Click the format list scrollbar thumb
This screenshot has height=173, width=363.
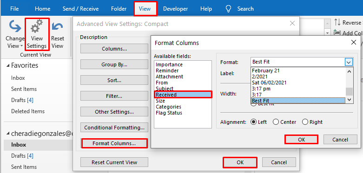[350, 91]
